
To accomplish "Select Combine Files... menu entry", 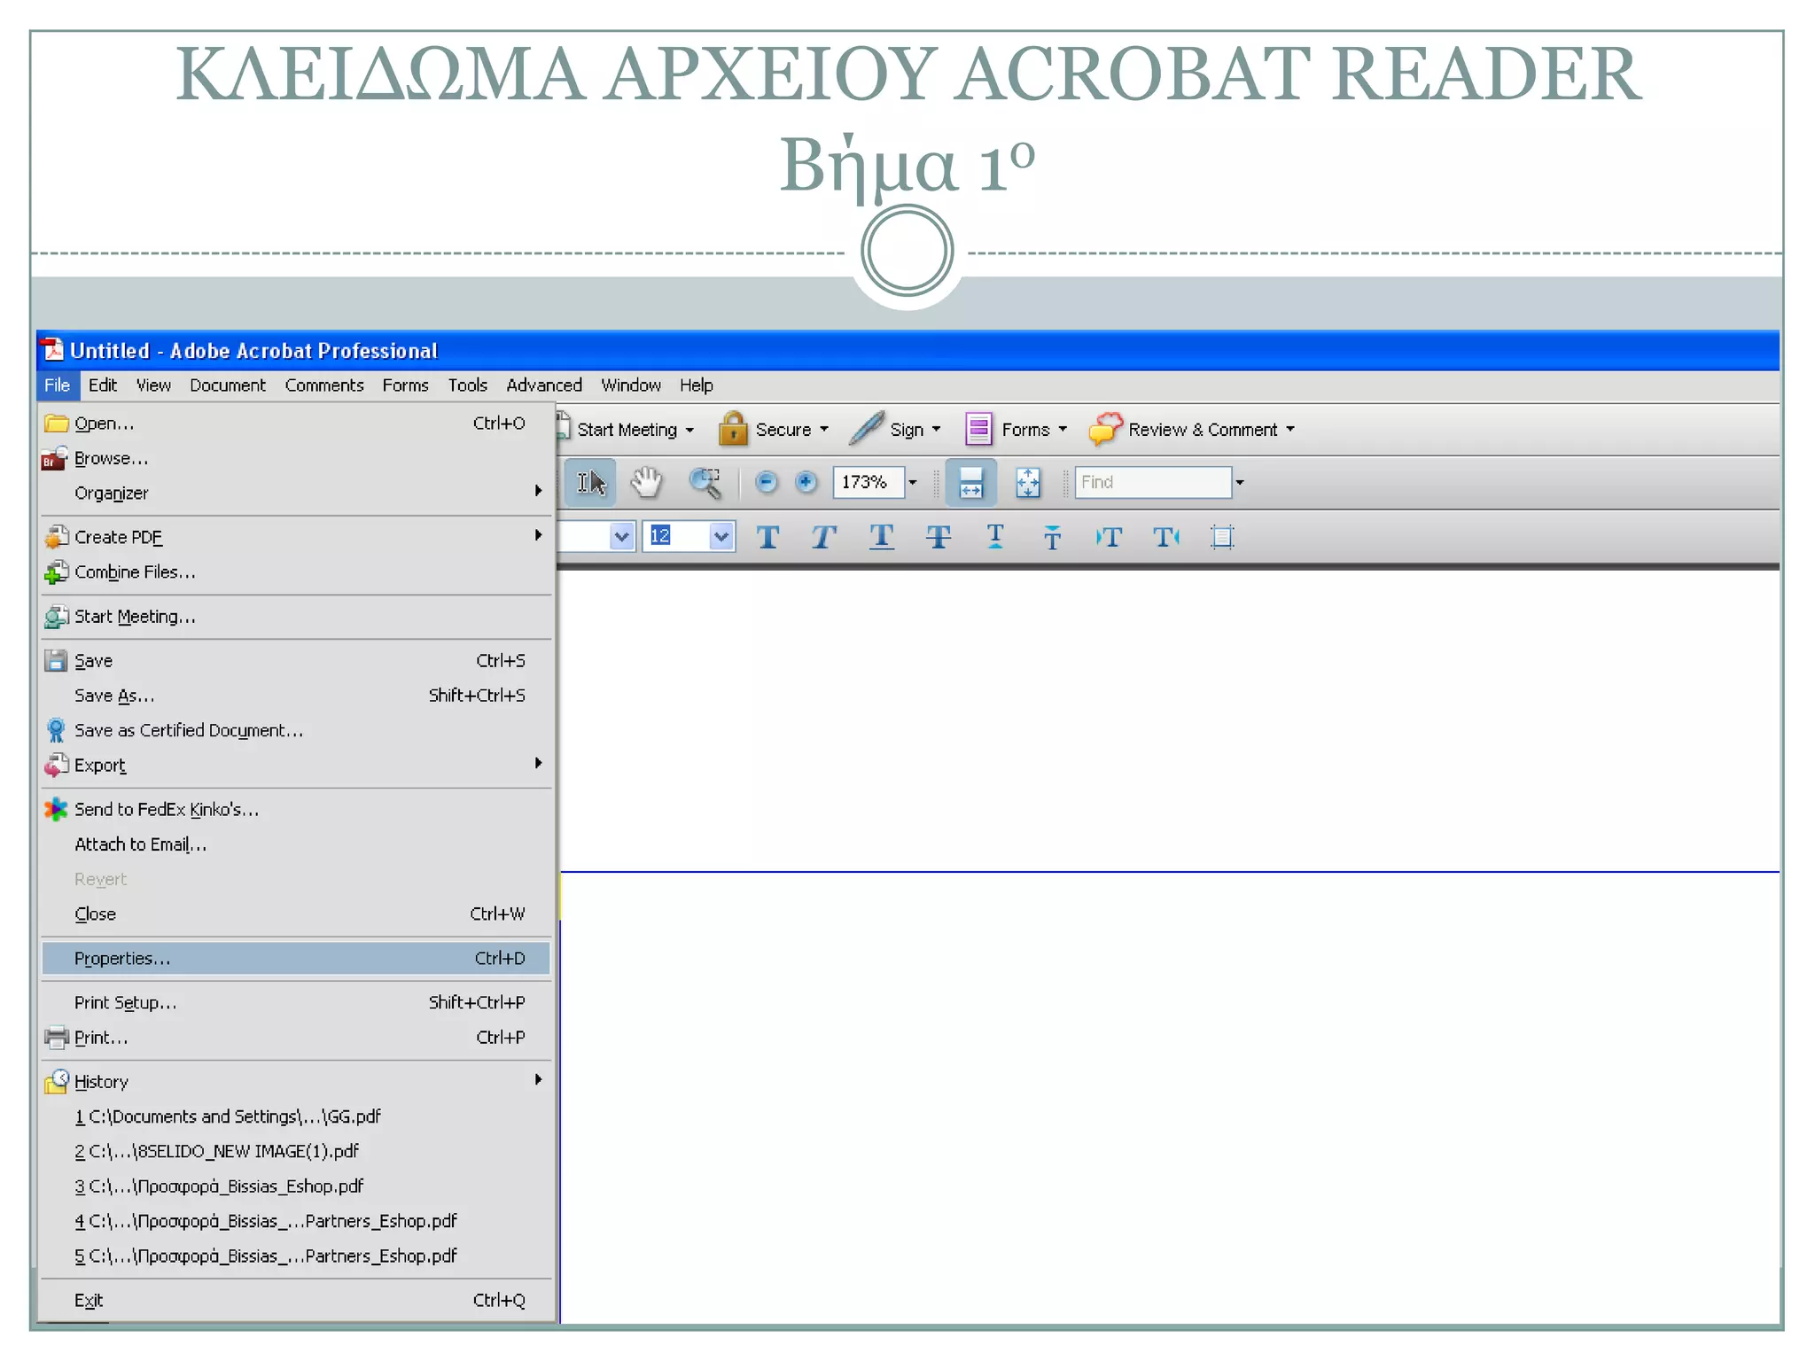I will pyautogui.click(x=296, y=572).
